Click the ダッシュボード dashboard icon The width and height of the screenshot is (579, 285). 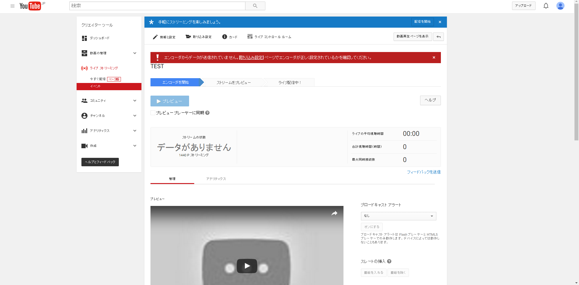tap(84, 38)
